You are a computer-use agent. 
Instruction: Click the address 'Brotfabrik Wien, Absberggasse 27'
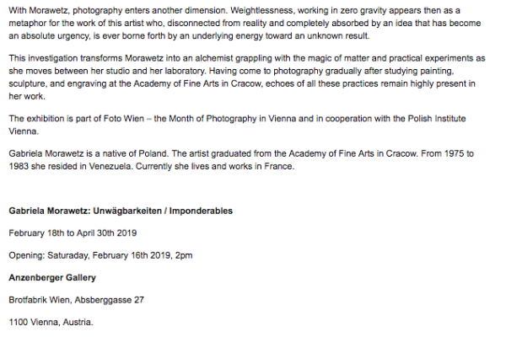click(76, 300)
